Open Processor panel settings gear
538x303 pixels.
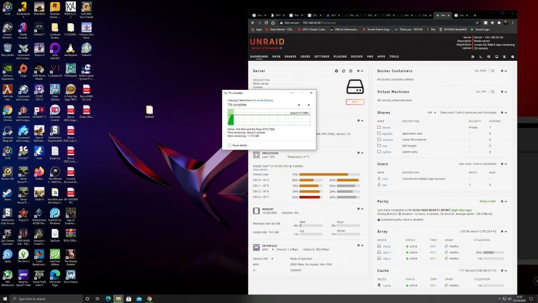[x=358, y=153]
